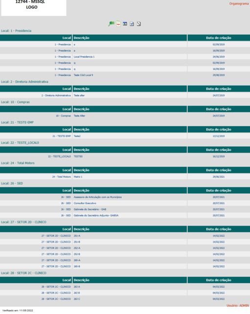Image resolution: width=250 pixels, height=314 pixels.
Task: Click the plain file export icon
Action: tap(138, 24)
